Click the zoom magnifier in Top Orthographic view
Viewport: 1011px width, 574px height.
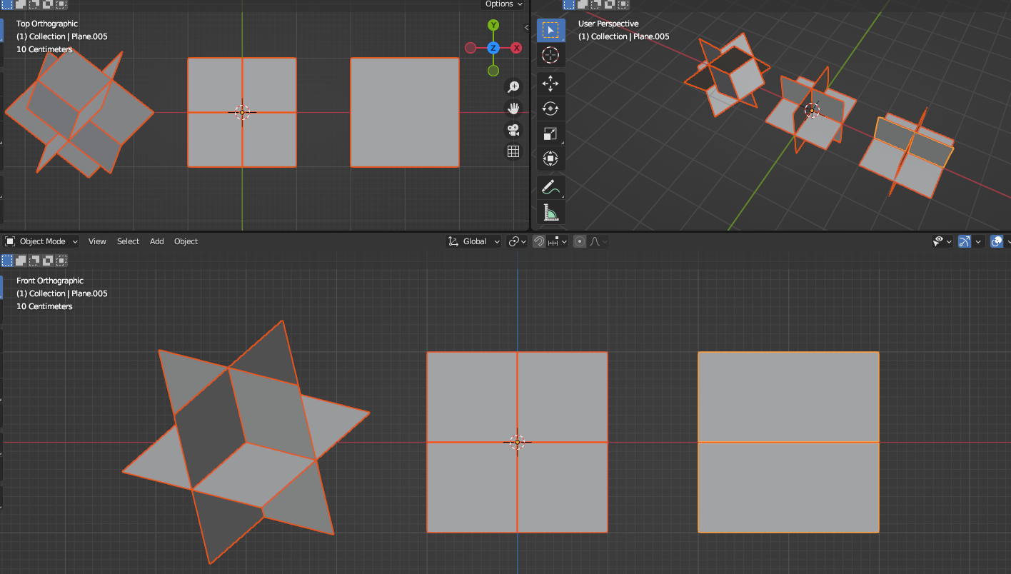513,87
